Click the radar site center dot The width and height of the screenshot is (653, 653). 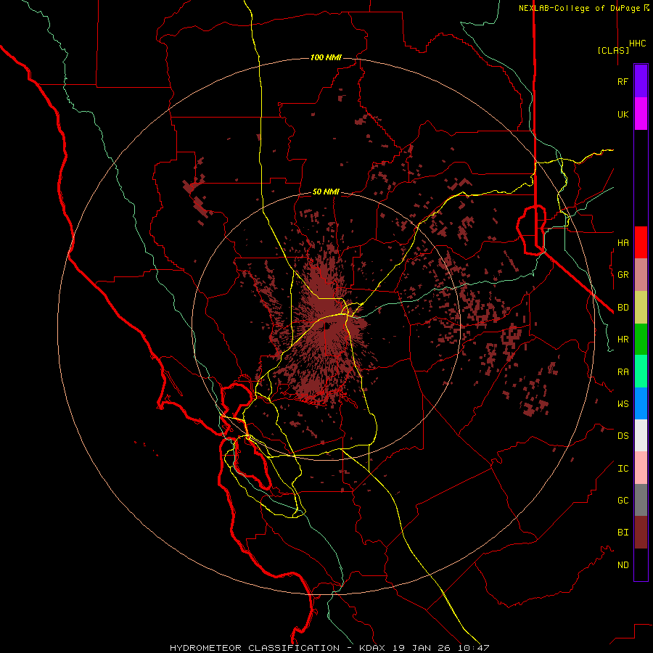click(x=327, y=326)
